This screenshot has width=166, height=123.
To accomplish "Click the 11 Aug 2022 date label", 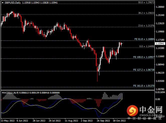I will [71, 121].
